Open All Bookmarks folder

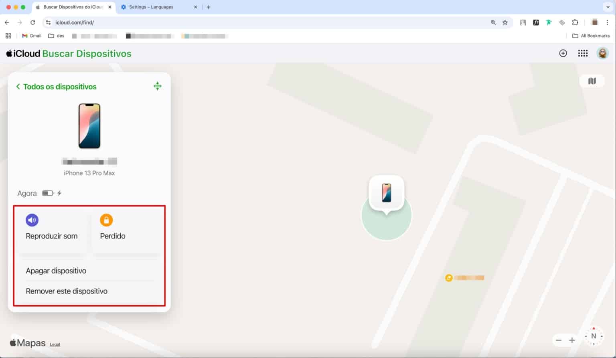click(x=591, y=36)
